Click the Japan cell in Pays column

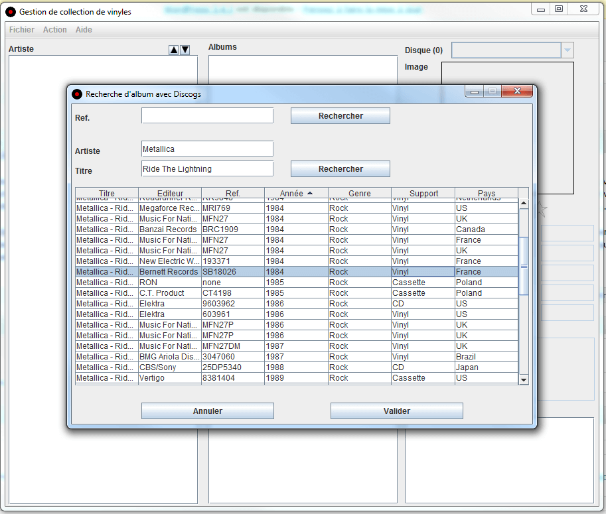click(x=486, y=367)
